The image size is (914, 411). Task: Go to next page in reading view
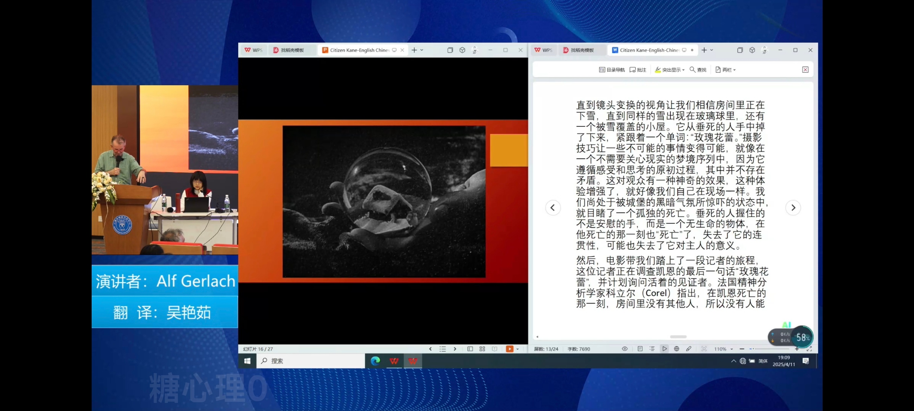(x=793, y=208)
